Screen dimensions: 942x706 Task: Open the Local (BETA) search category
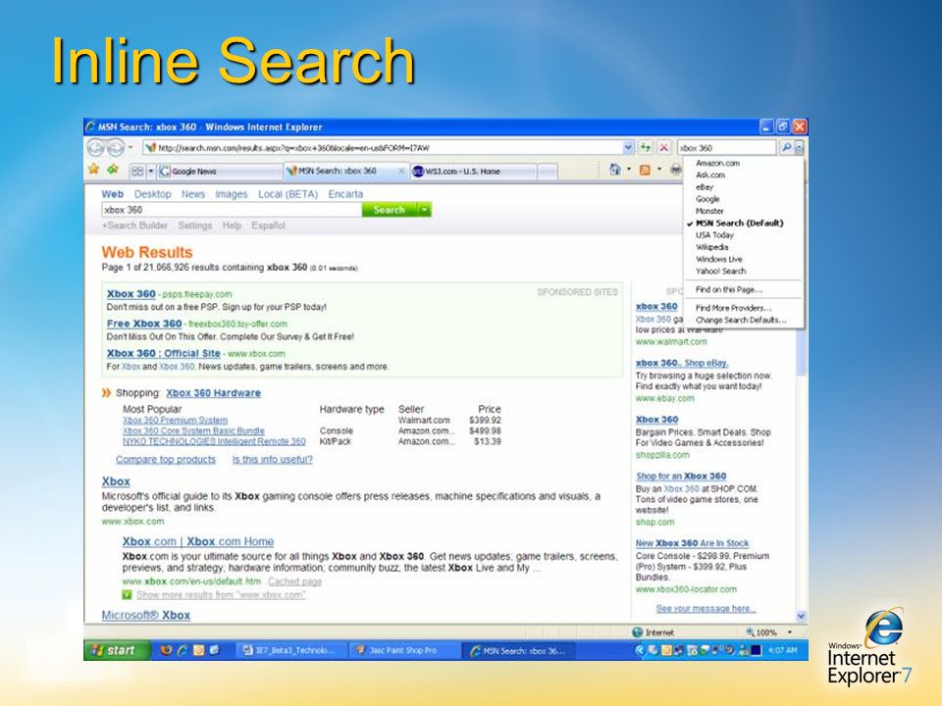click(x=288, y=194)
